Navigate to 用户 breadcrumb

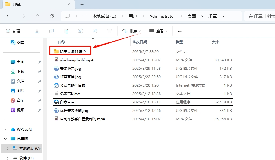coord(133,16)
